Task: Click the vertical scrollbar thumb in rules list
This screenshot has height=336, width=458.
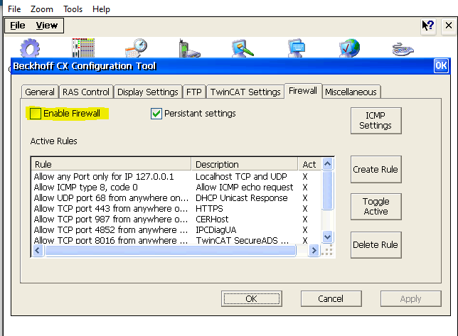Action: tap(327, 190)
